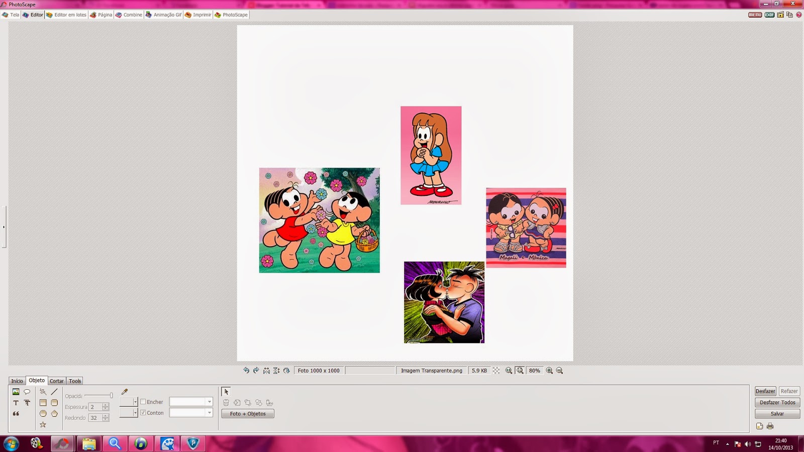Select the pentagon polygon shape tool
804x452 pixels.
coord(54,414)
